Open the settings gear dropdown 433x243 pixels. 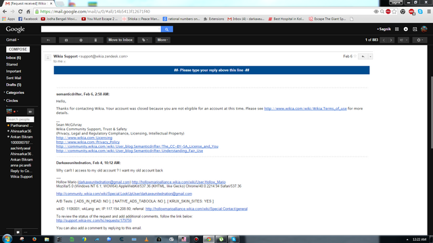pos(419,40)
